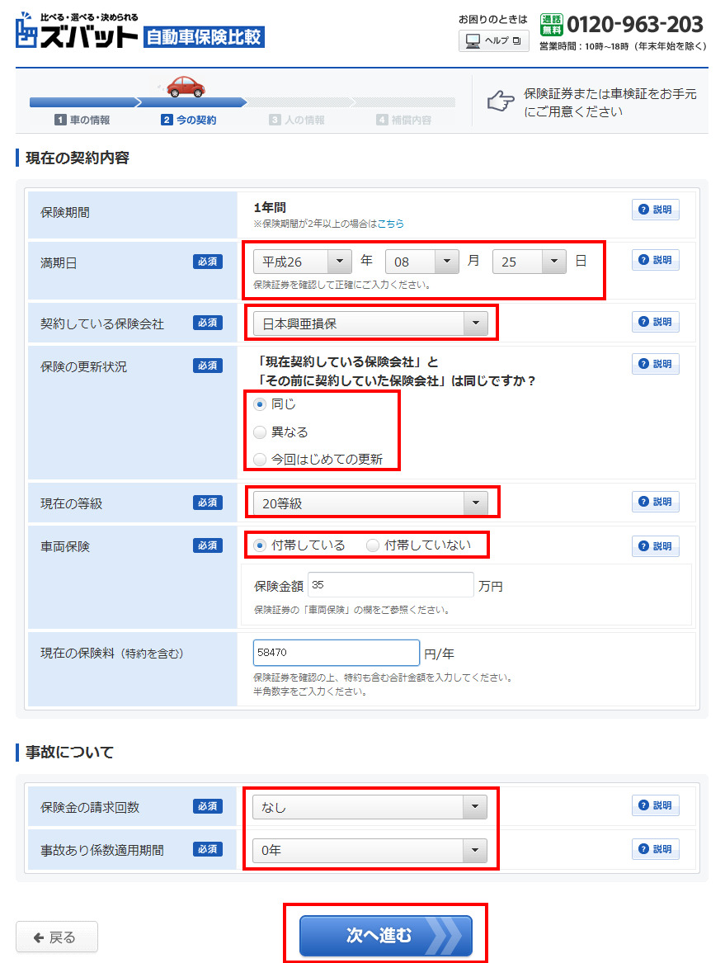Open explanation for contracted insurance company
The height and width of the screenshot is (963, 725).
656,323
